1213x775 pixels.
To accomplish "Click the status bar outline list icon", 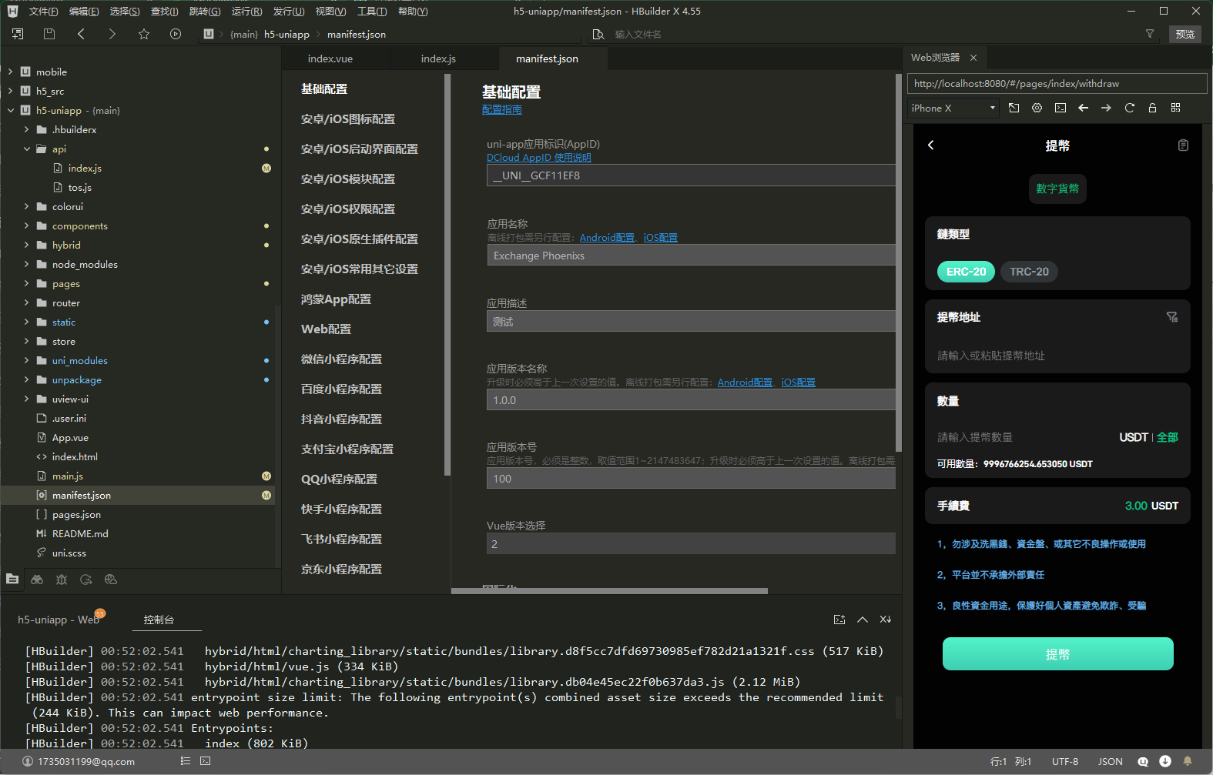I will click(186, 761).
